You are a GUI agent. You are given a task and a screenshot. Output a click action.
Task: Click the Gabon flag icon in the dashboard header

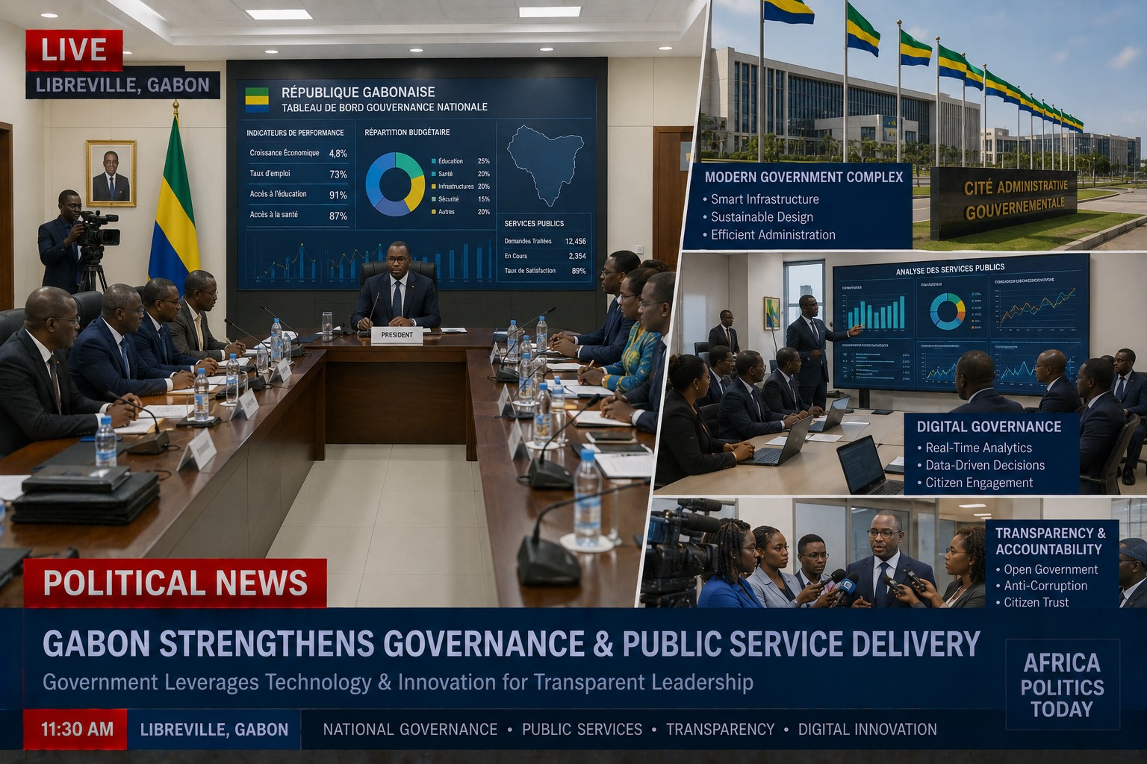257,99
